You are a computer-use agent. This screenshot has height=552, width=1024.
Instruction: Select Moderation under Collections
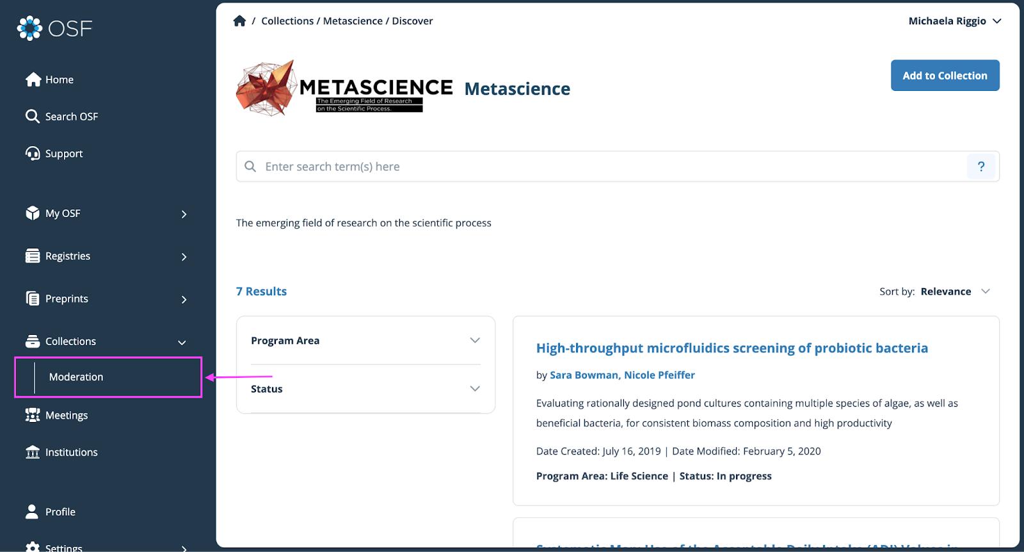pyautogui.click(x=108, y=377)
